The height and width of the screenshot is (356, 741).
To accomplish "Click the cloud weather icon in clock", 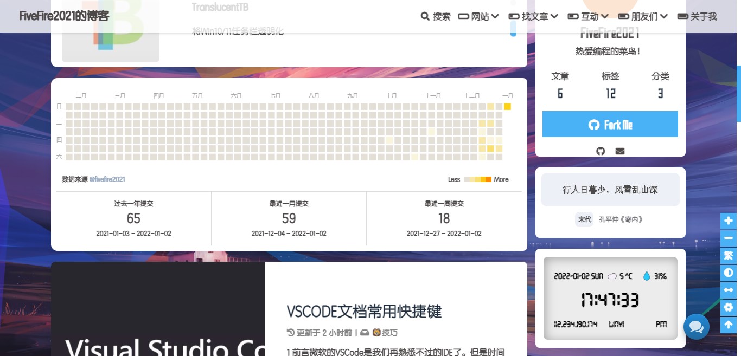I will (612, 276).
